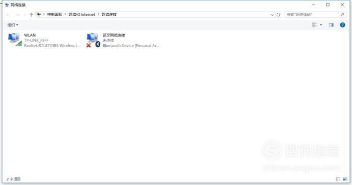Click the 未连接 status text

[108, 40]
